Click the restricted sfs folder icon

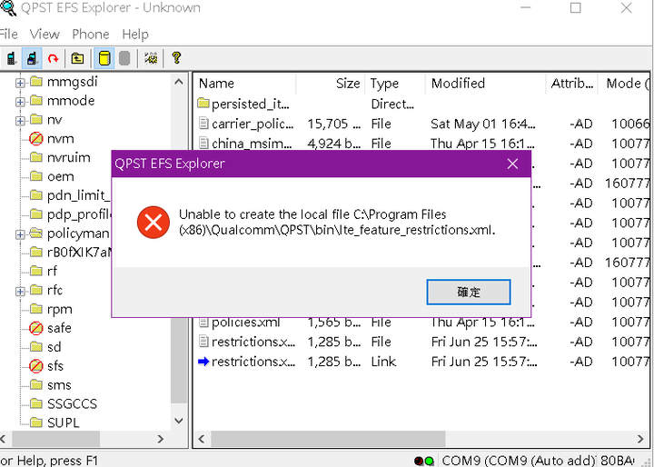[x=36, y=366]
